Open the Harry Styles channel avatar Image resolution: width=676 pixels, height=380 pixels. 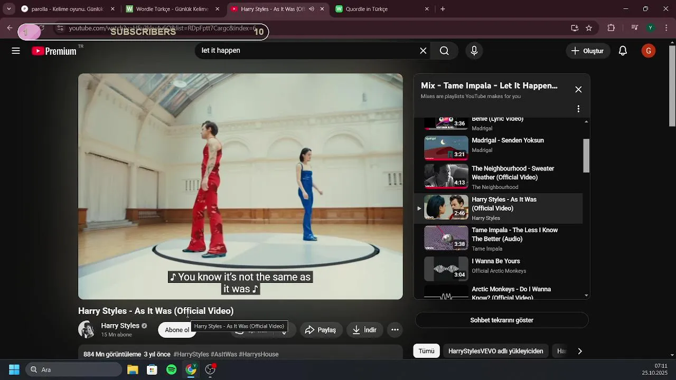(x=87, y=329)
